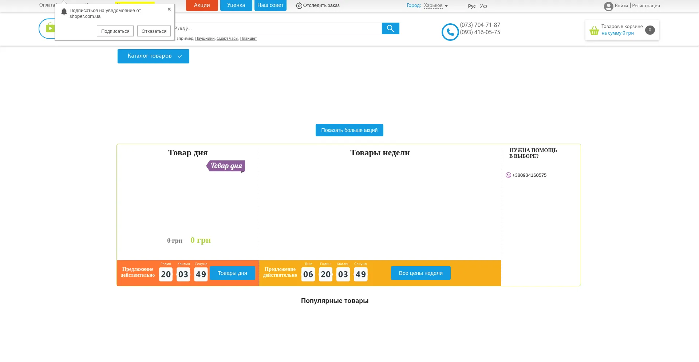Click the order tracking target icon
The image size is (699, 362).
[x=299, y=6]
